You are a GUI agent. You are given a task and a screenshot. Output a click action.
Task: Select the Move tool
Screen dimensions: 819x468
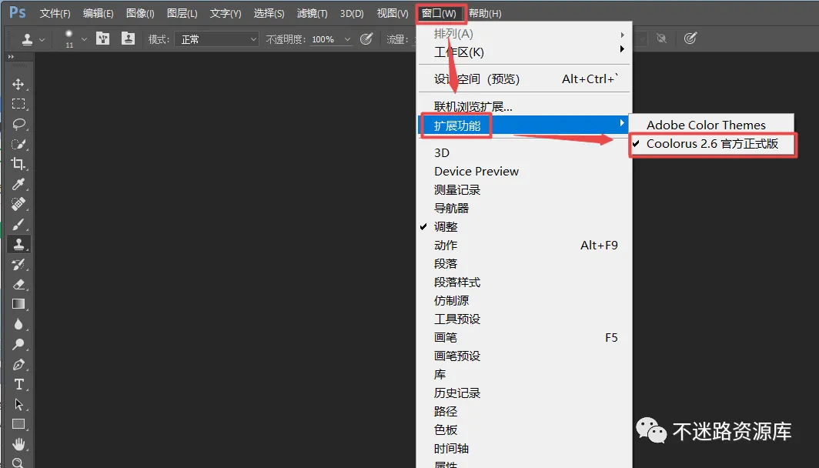(x=18, y=84)
